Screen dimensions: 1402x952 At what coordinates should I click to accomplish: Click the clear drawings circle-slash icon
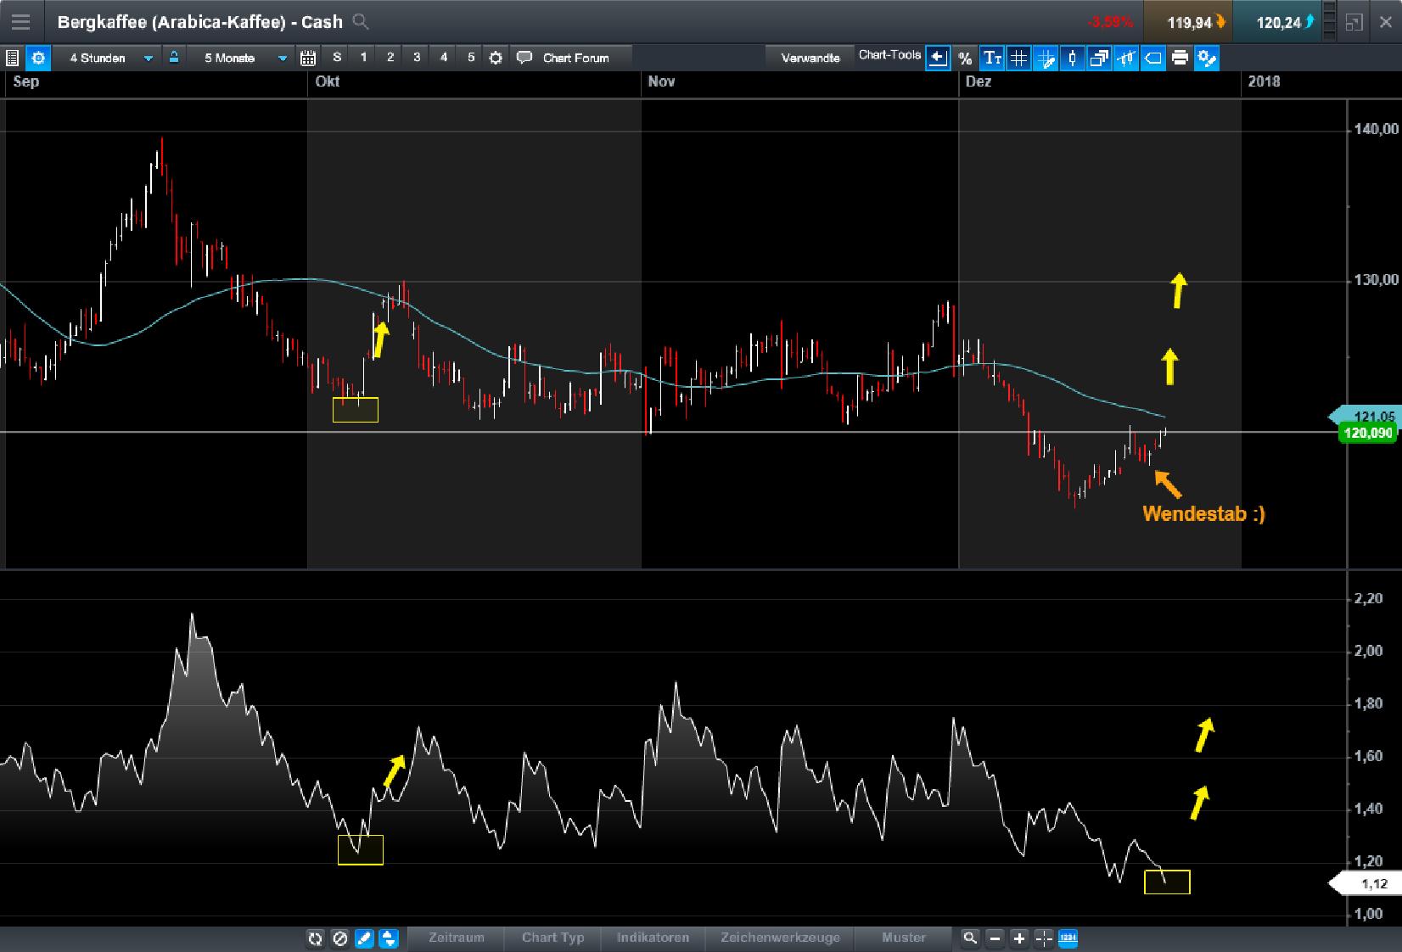pos(339,938)
